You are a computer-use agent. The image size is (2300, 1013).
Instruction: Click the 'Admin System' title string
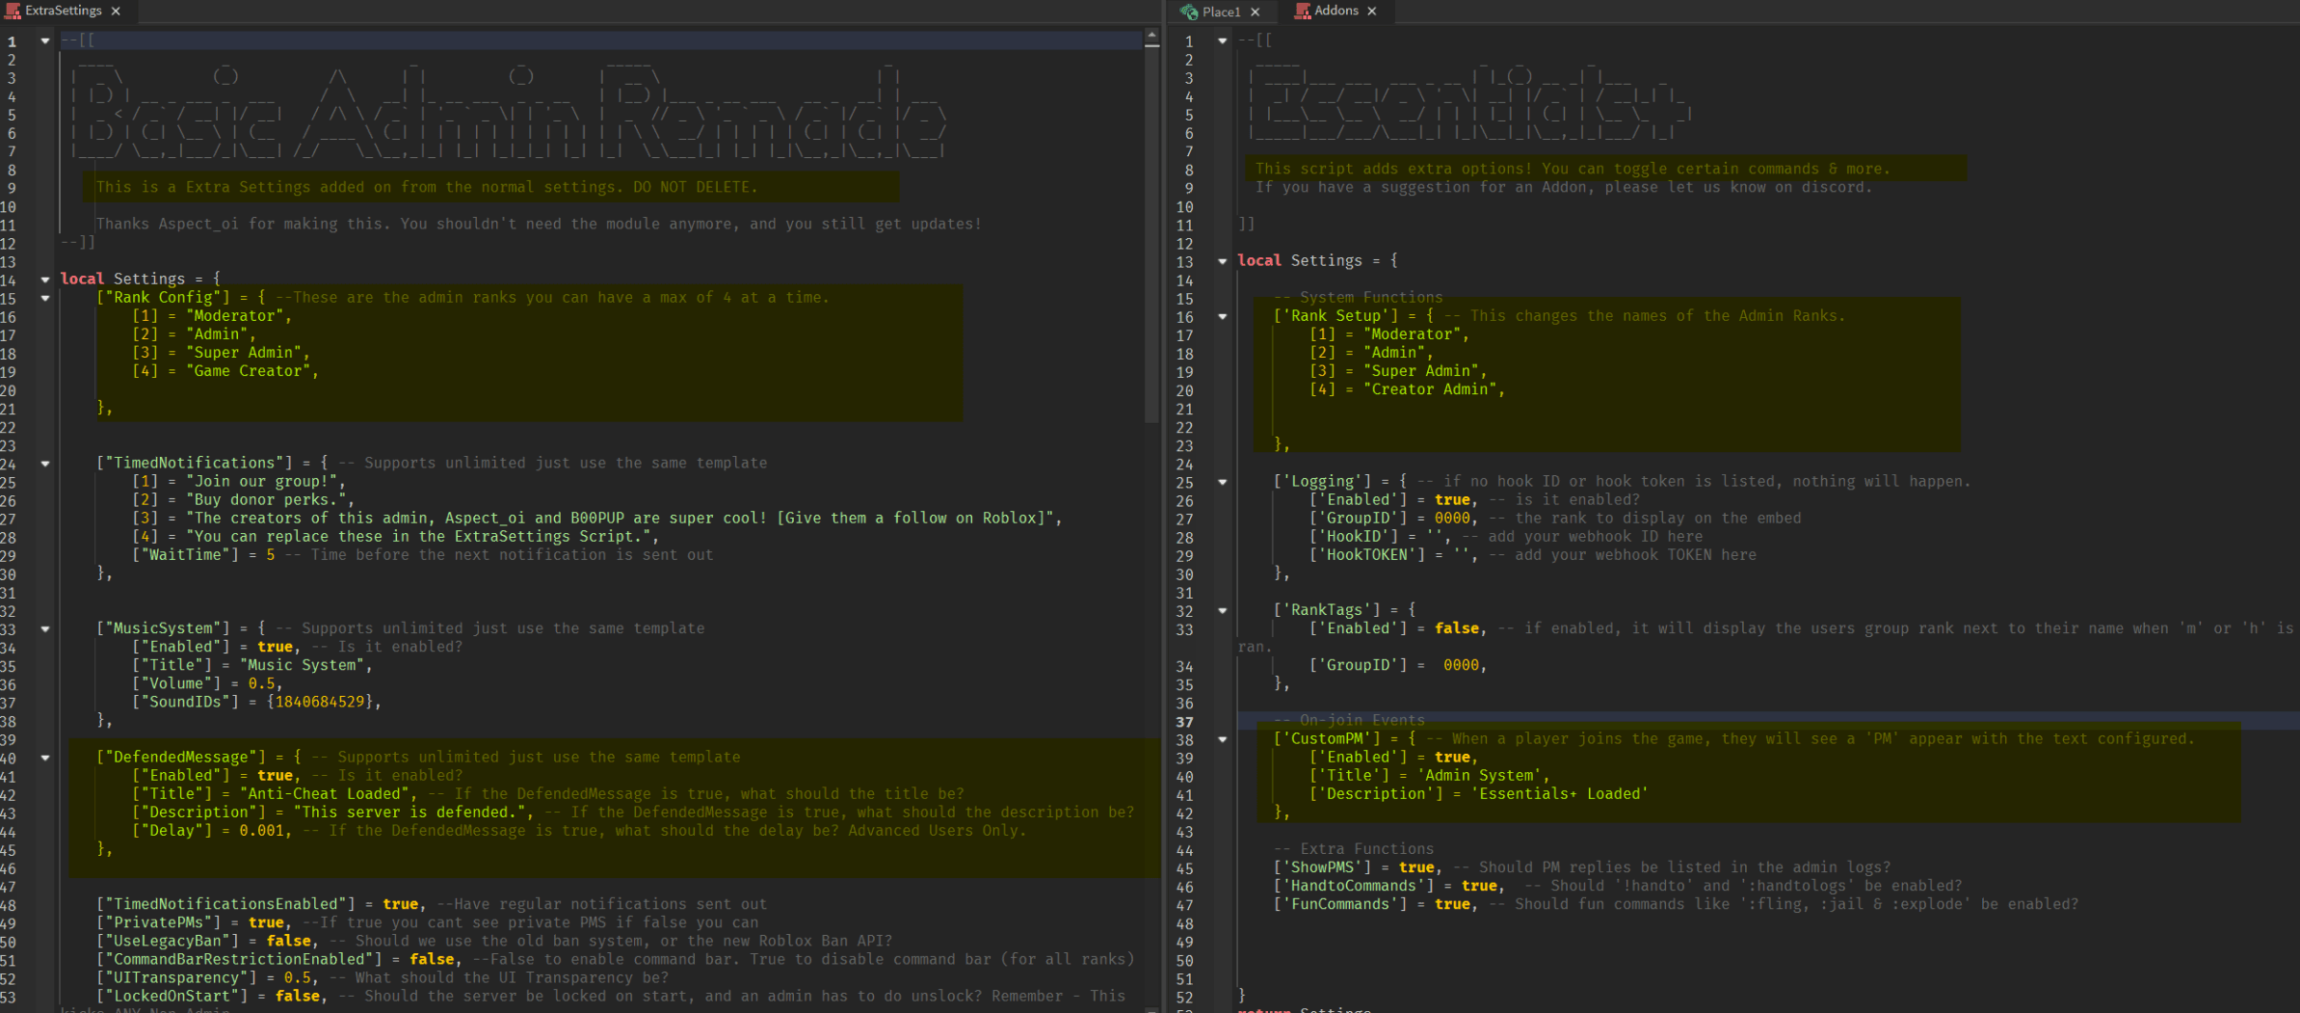coord(1479,776)
